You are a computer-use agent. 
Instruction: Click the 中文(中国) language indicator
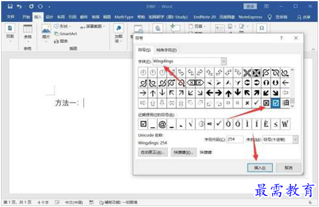[74, 202]
